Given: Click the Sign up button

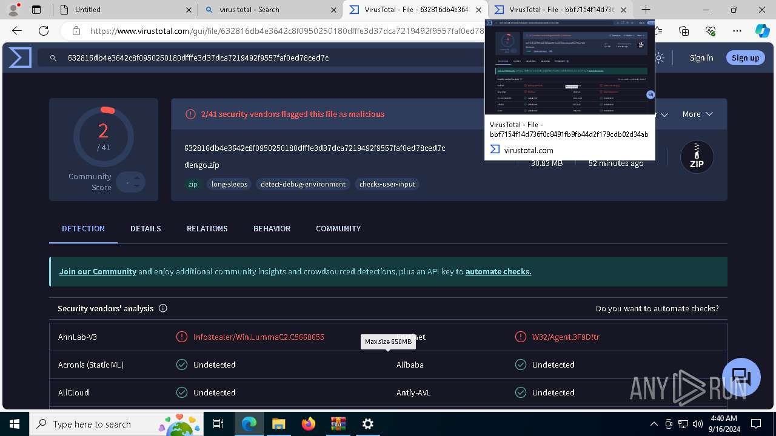Looking at the screenshot, I should point(745,58).
